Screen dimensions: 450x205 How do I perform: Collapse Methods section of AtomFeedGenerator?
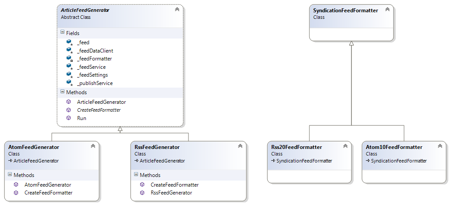coord(10,175)
